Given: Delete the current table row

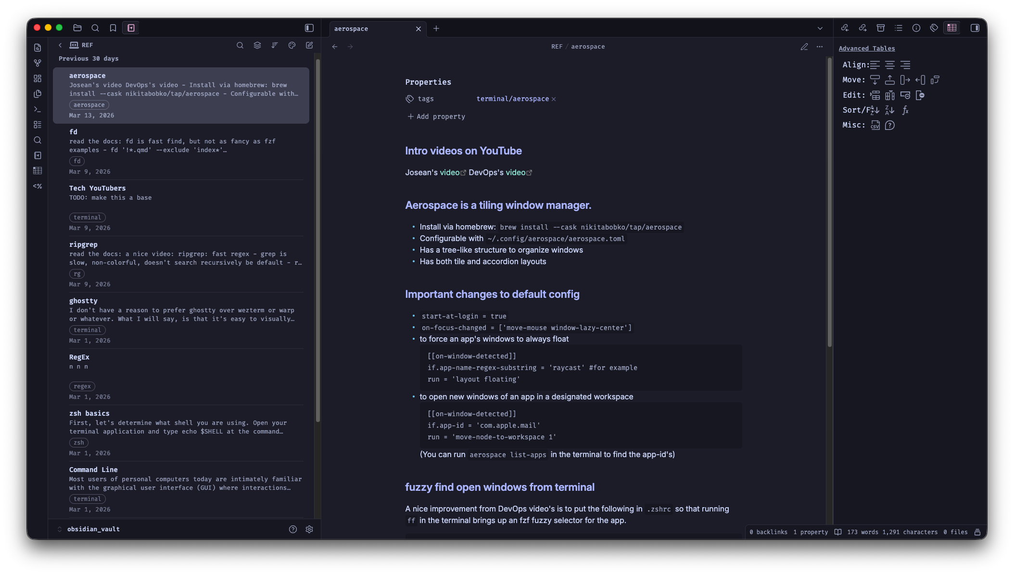Looking at the screenshot, I should click(x=905, y=95).
